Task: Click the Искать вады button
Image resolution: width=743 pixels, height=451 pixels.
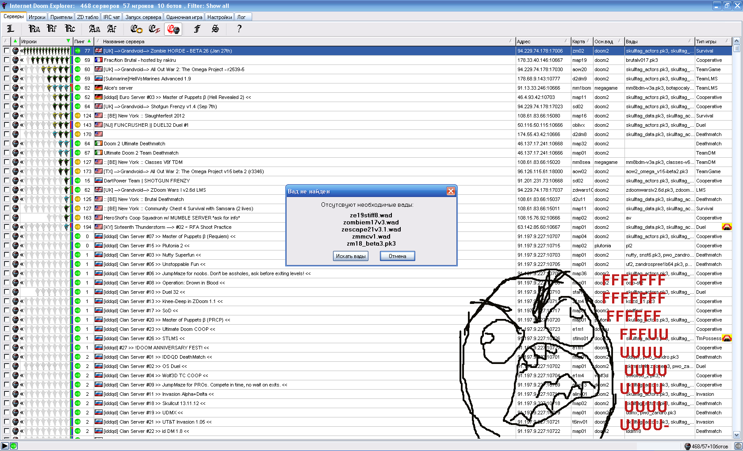Action: [351, 256]
